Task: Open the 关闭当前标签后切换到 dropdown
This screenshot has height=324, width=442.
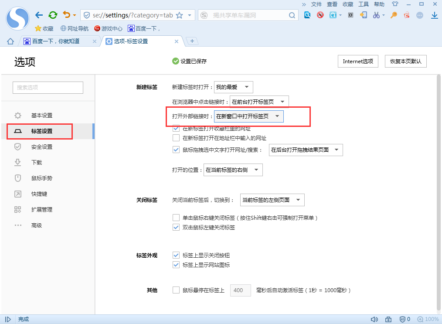Action: click(272, 200)
